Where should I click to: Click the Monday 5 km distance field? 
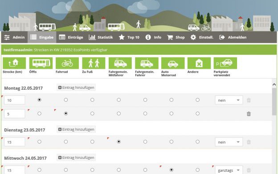point(15,114)
